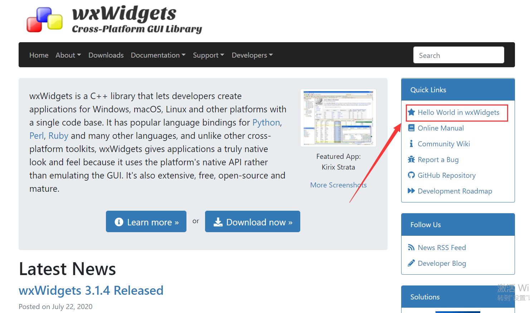
Task: Click the Latest News heading
Action: click(67, 269)
